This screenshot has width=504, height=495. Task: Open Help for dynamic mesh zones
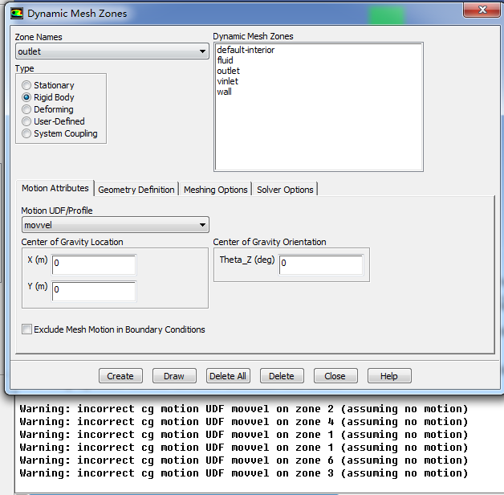(x=389, y=376)
